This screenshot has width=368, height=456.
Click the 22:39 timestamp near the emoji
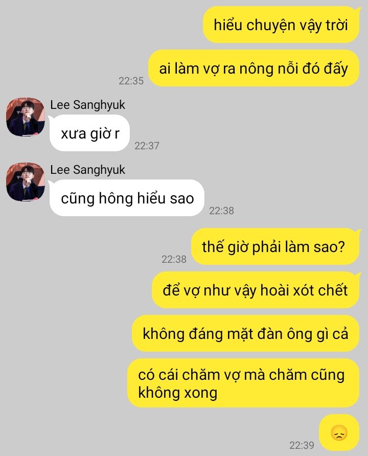click(302, 445)
